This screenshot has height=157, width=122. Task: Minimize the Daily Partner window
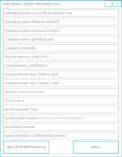(108, 4)
